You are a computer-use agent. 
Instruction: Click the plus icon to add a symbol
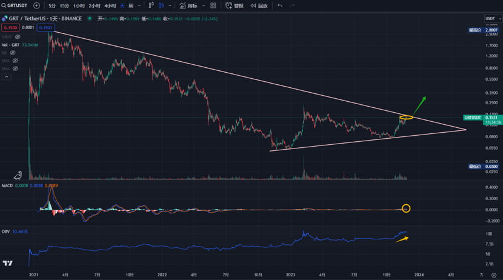36,5
